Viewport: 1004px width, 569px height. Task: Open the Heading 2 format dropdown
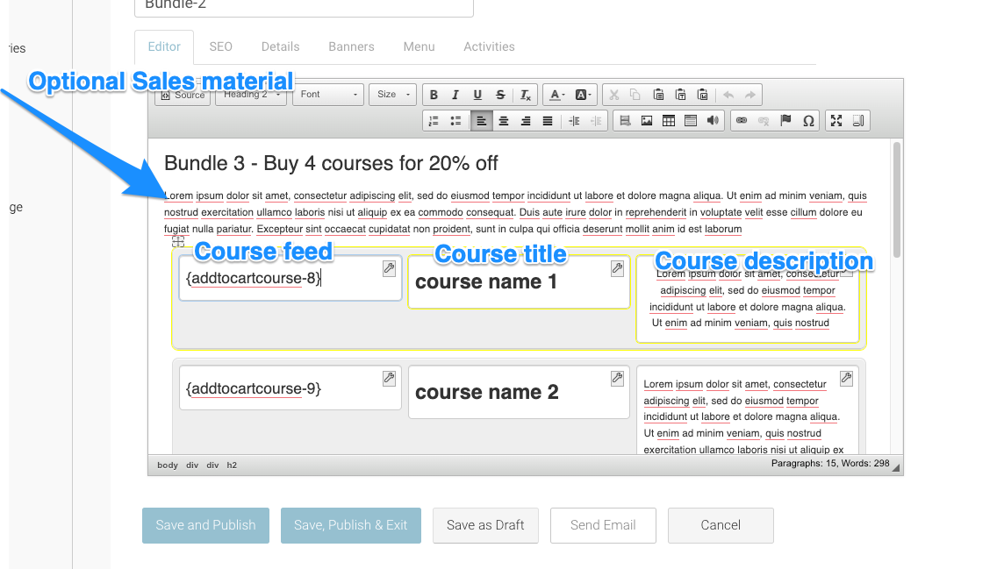click(x=255, y=95)
